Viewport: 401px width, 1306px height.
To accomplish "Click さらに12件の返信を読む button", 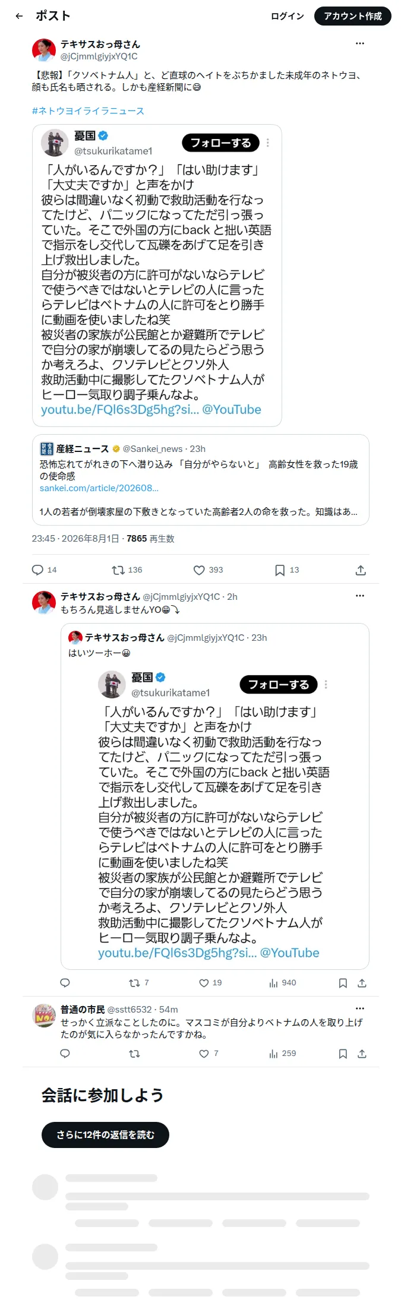I will pyautogui.click(x=105, y=1134).
